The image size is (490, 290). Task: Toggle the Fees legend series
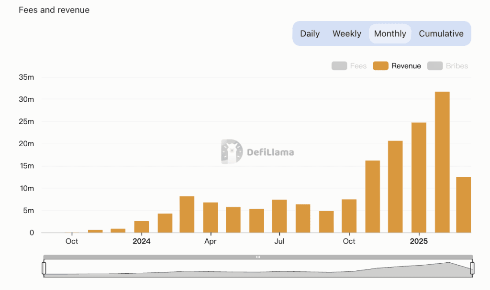[x=358, y=66]
